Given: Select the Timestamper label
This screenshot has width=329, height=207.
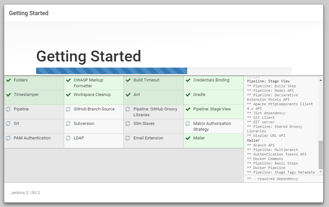Looking at the screenshot, I should (x=26, y=94).
